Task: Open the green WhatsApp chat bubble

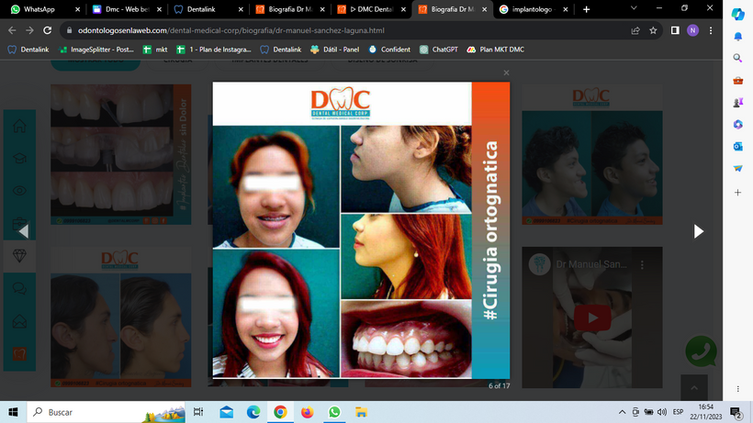Action: pyautogui.click(x=701, y=351)
